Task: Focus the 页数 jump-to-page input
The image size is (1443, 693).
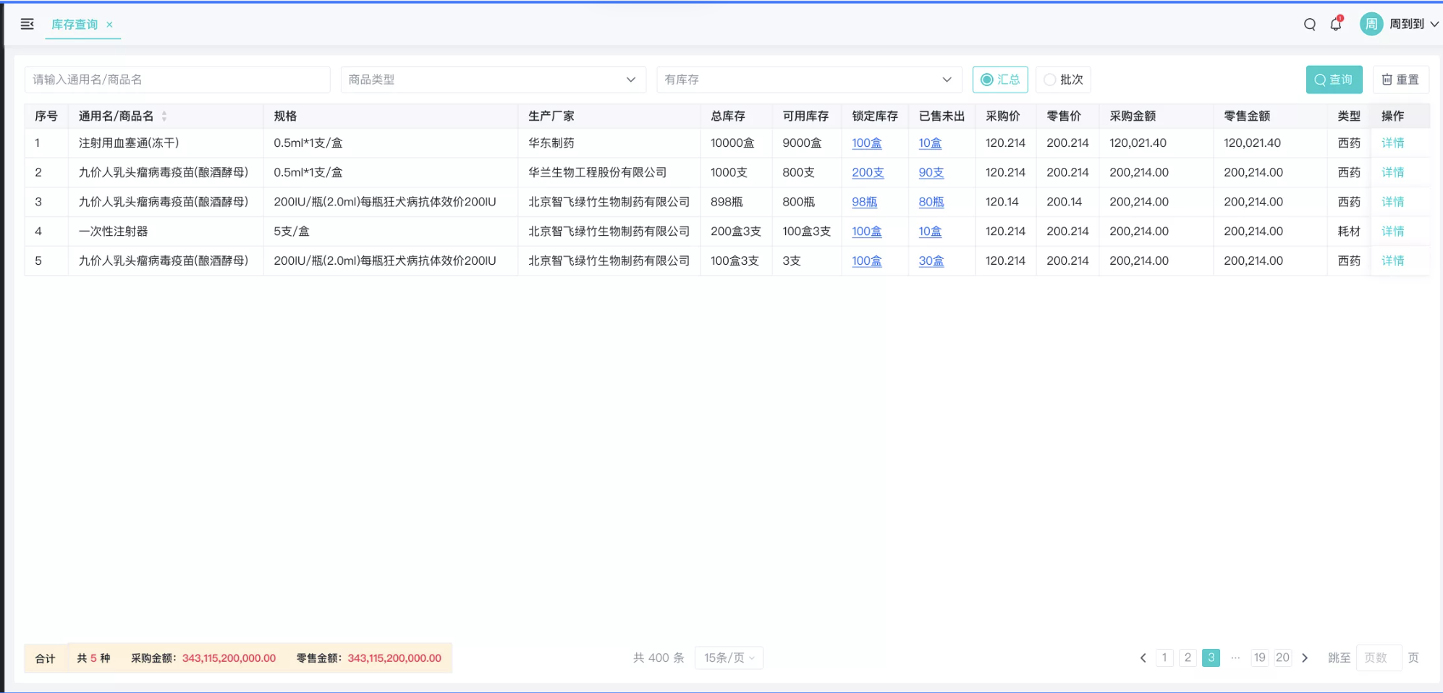Action: pyautogui.click(x=1379, y=658)
